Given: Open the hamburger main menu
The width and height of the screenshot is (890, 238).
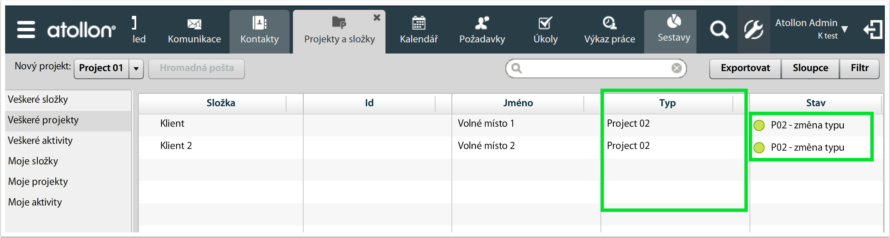Looking at the screenshot, I should [x=26, y=30].
